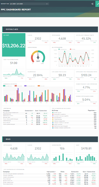This screenshot has width=99, height=187.
Task: Click the Bing section header
Action: pyautogui.click(x=50, y=139)
